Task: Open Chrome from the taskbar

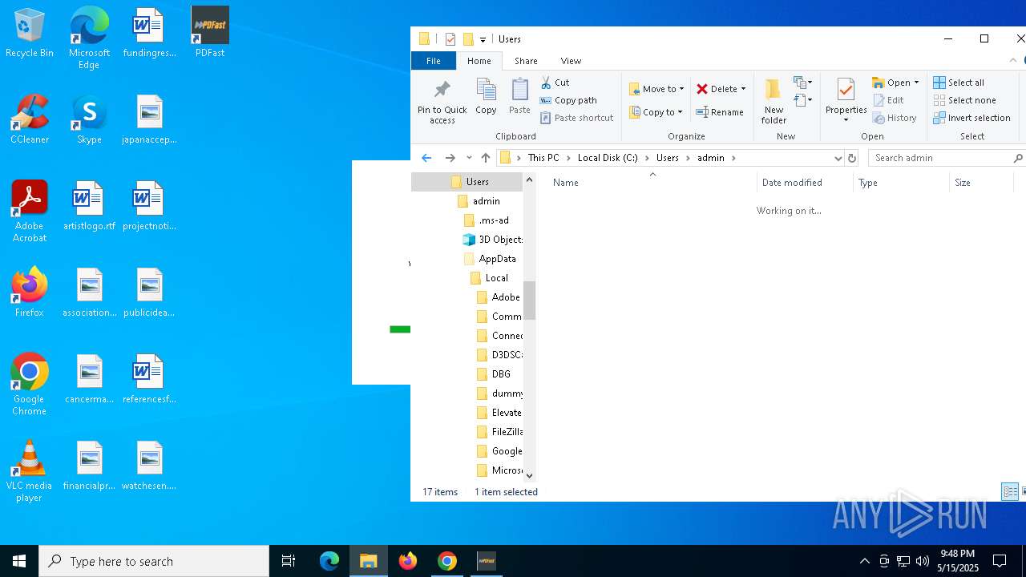Action: (x=447, y=561)
